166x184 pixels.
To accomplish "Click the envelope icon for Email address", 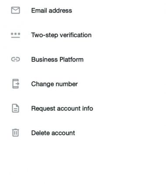I will click(15, 11).
